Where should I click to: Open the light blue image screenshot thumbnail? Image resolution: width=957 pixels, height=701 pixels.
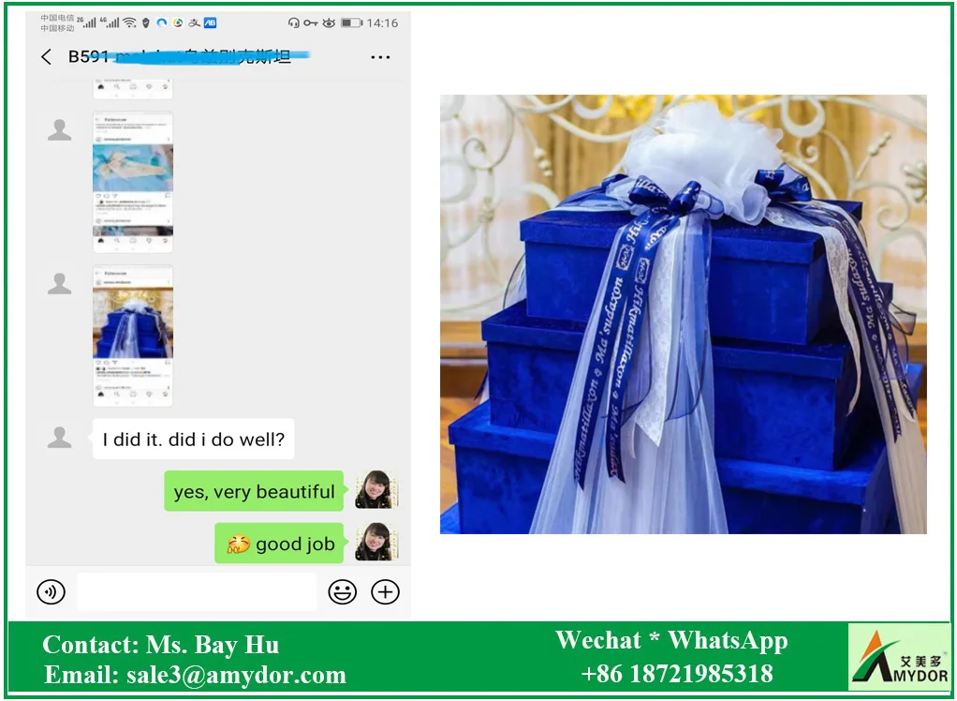coord(133,183)
